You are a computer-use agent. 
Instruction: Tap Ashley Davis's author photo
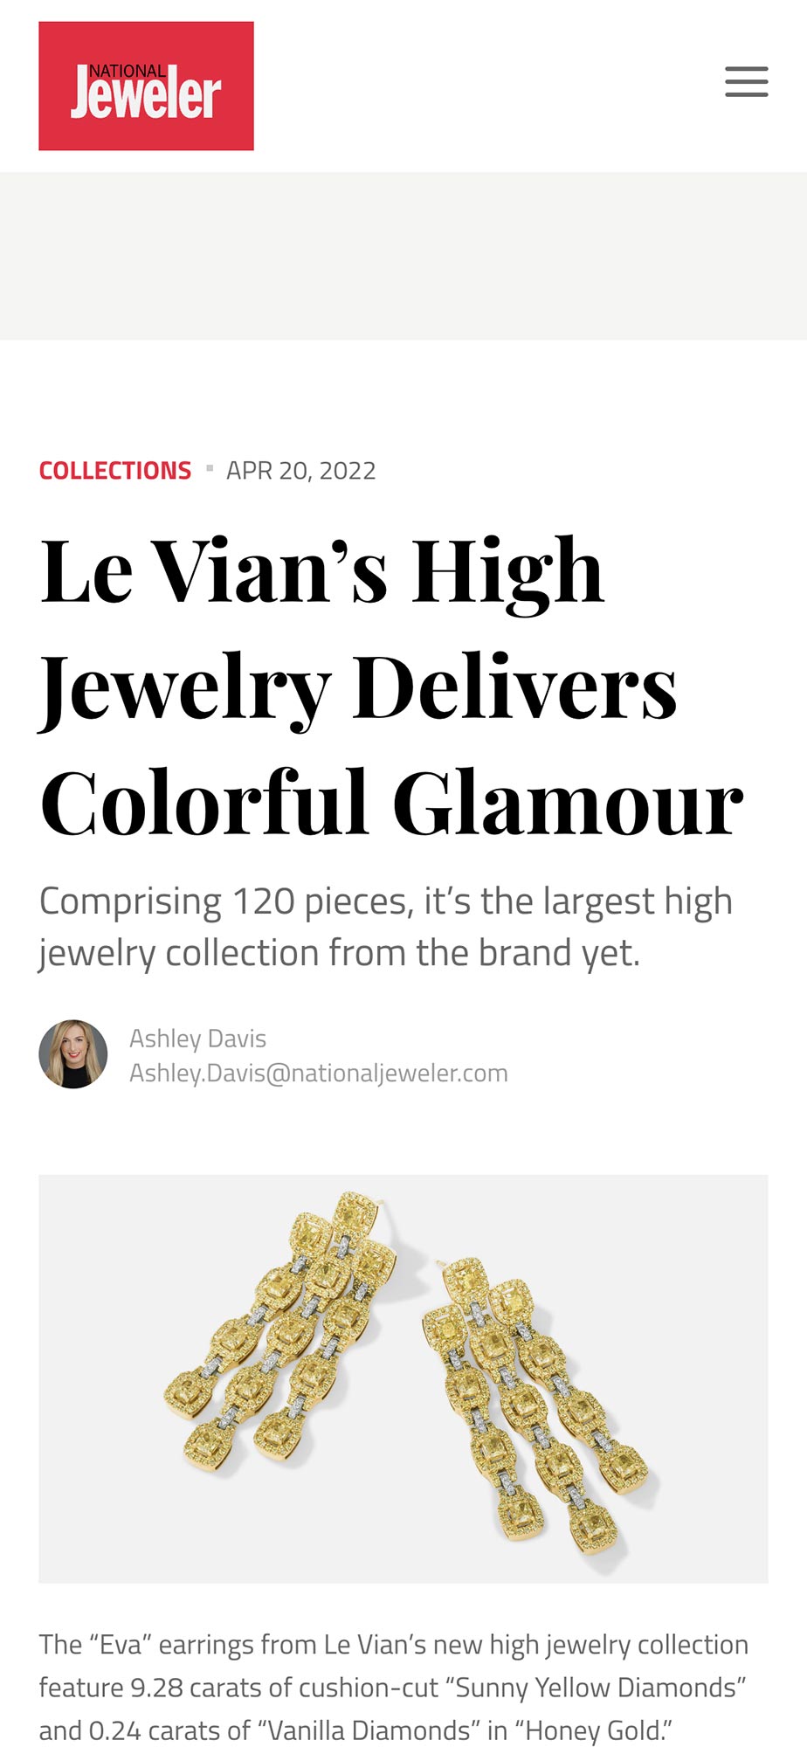[x=73, y=1054]
